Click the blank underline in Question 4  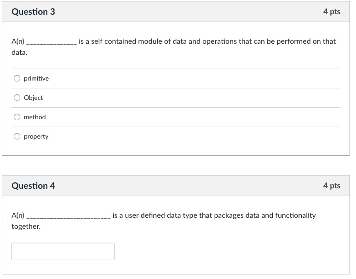pyautogui.click(x=68, y=217)
